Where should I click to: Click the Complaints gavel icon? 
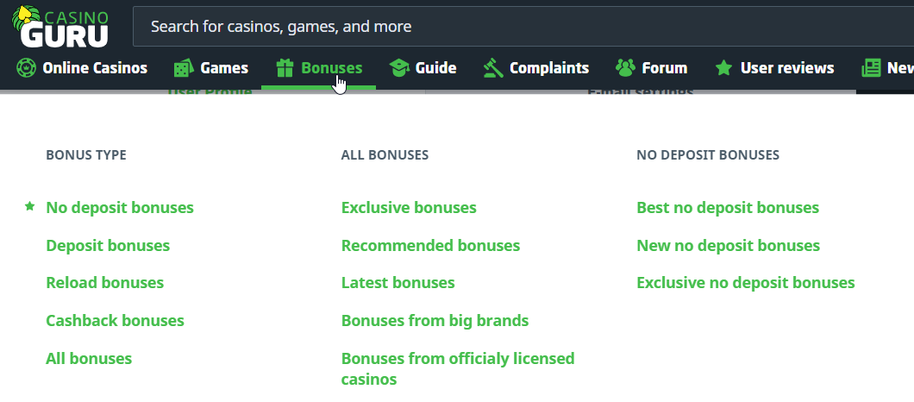pyautogui.click(x=493, y=68)
